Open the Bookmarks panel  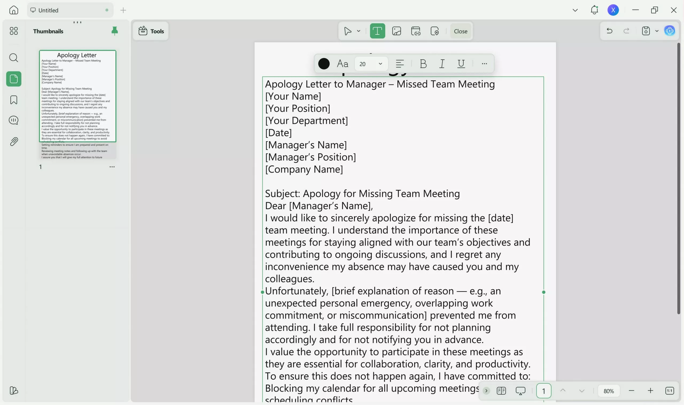[x=13, y=100]
